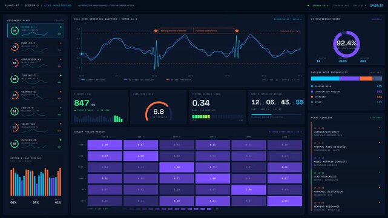Click the orange diamond marker after harmonic sideband label
Viewport: 388px width, 218px height.
click(237, 31)
